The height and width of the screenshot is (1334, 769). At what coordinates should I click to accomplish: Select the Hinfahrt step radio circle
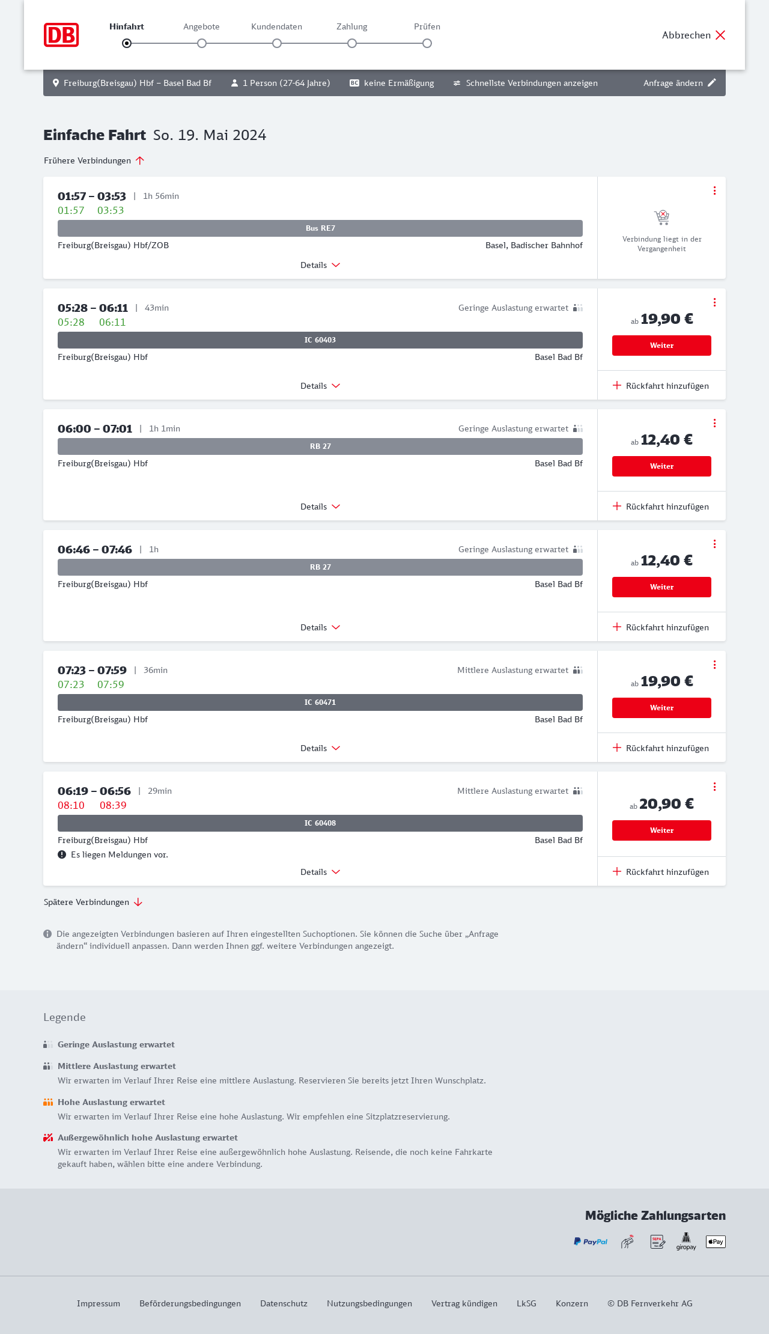pyautogui.click(x=127, y=43)
